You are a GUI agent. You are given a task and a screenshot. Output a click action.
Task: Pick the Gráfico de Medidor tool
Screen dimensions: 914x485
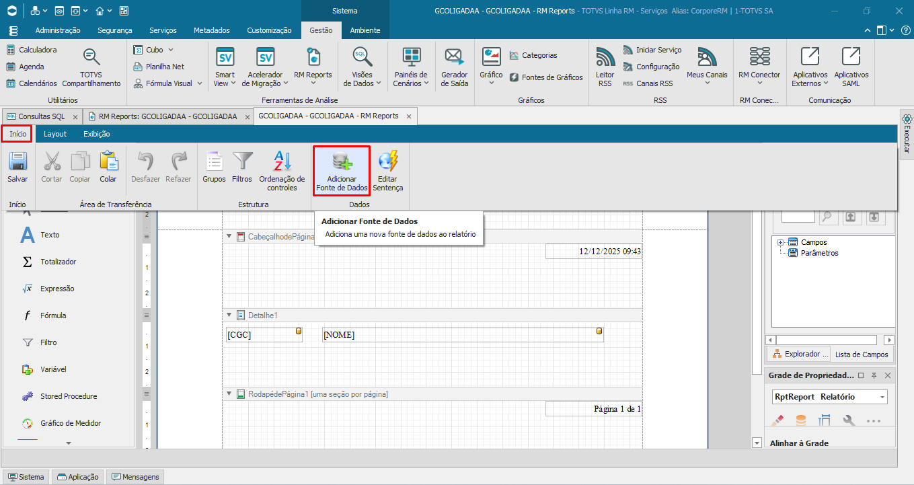28,423
